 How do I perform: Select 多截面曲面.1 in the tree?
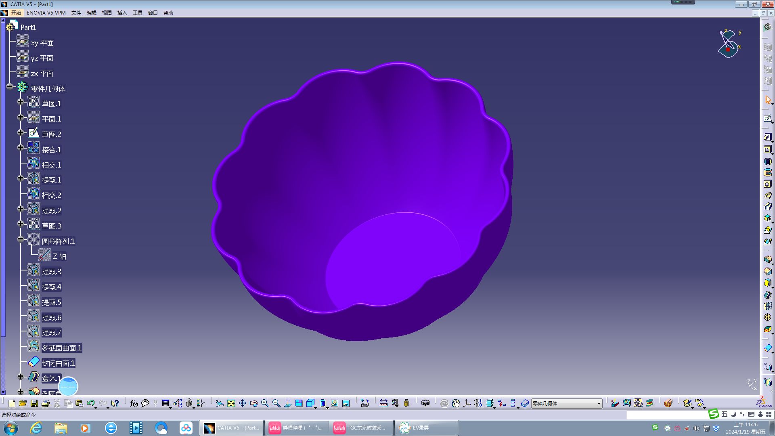click(62, 348)
